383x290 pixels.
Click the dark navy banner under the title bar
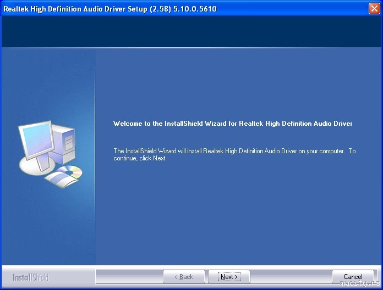[x=191, y=31]
